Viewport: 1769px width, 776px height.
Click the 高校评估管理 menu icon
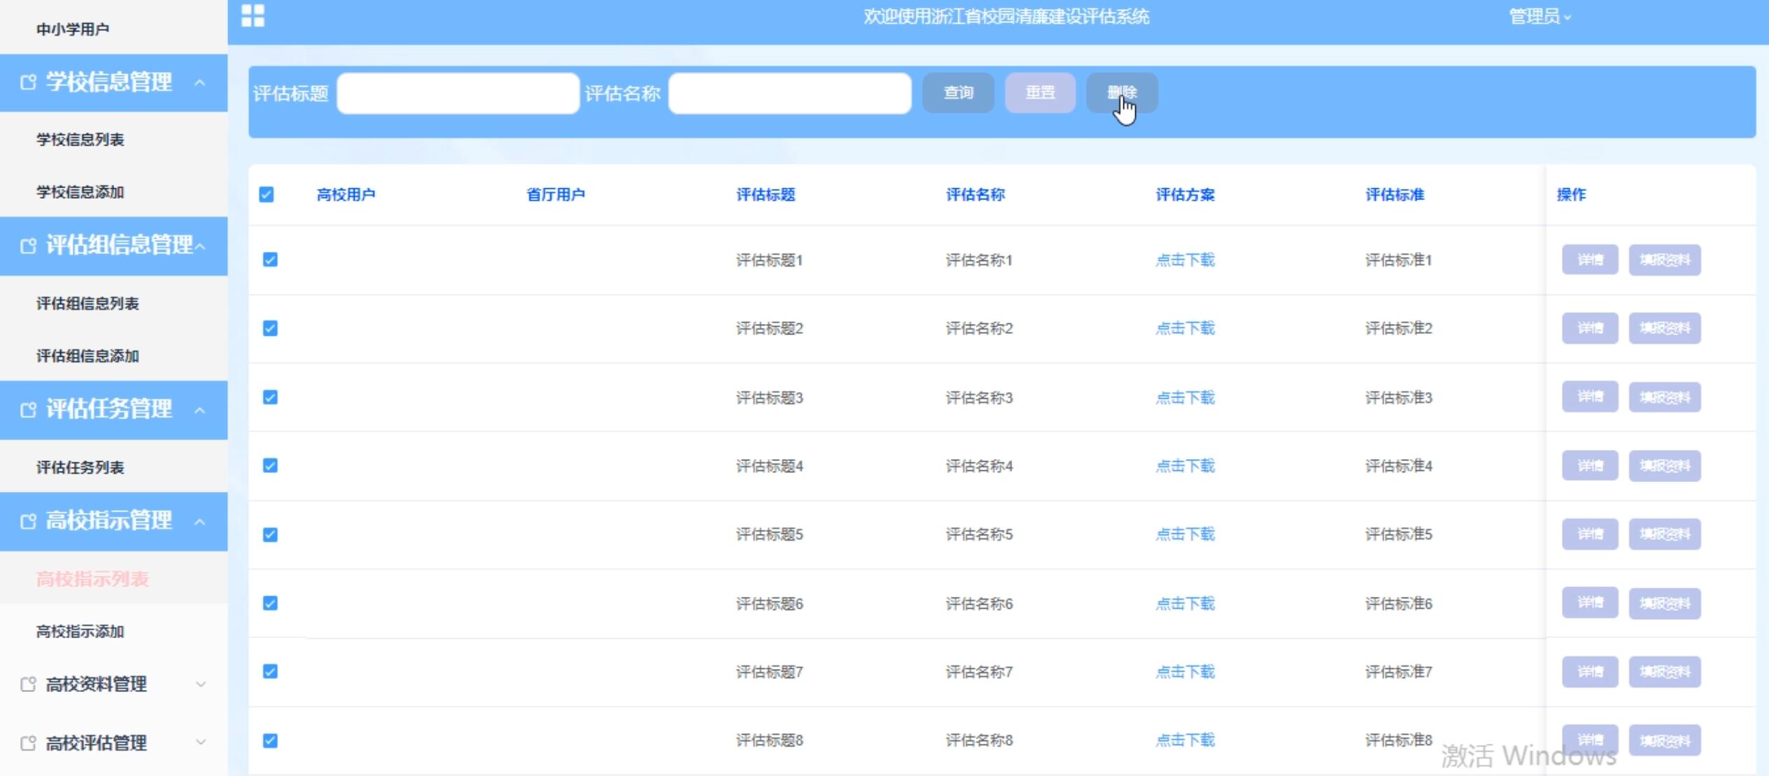[28, 743]
